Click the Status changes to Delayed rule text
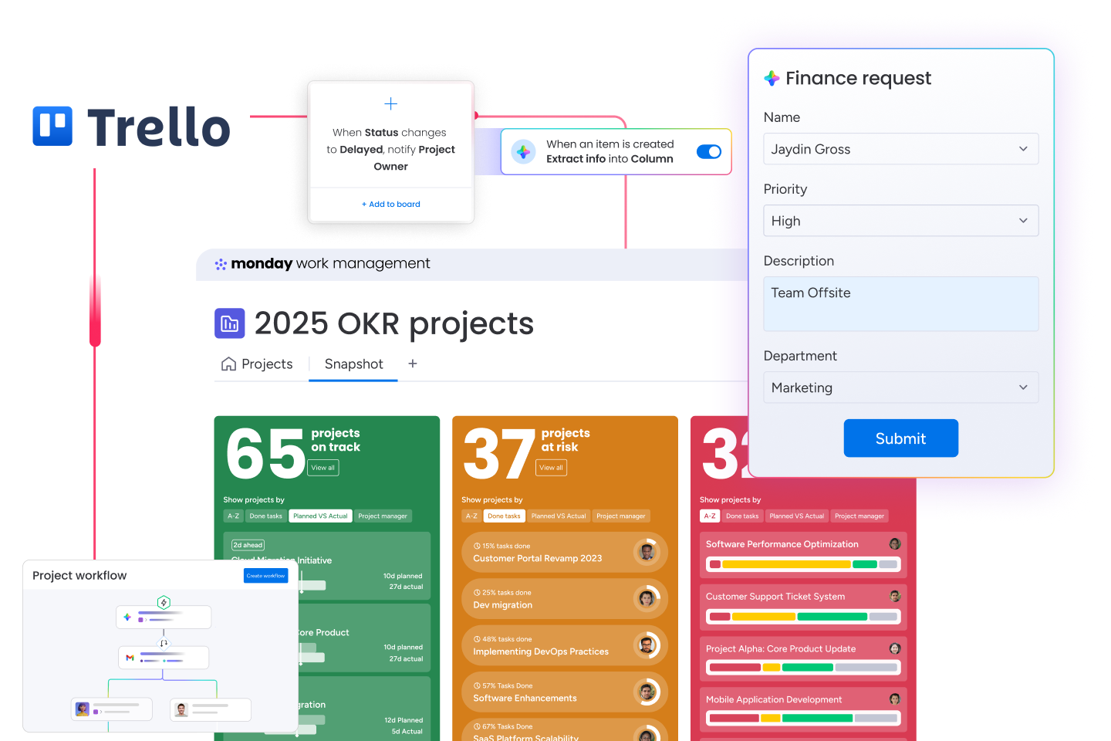 click(x=391, y=150)
